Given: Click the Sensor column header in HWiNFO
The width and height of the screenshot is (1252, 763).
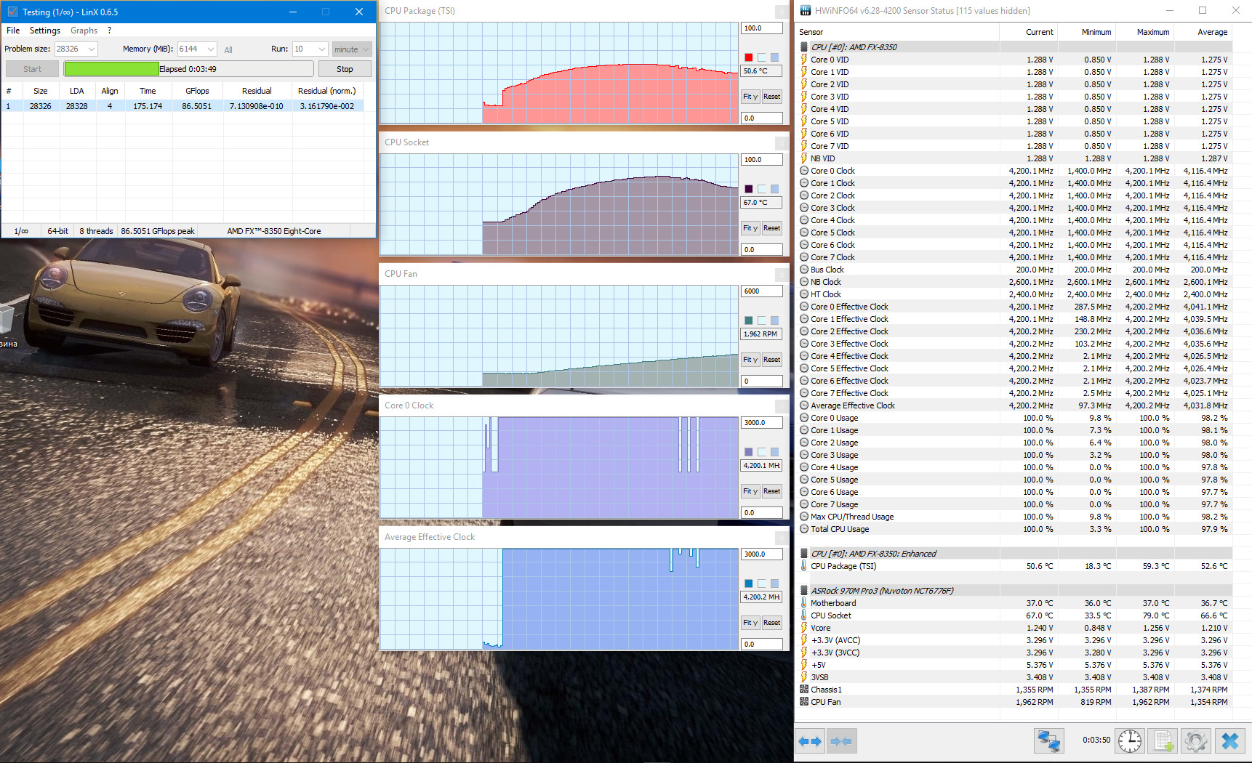Looking at the screenshot, I should tap(898, 32).
